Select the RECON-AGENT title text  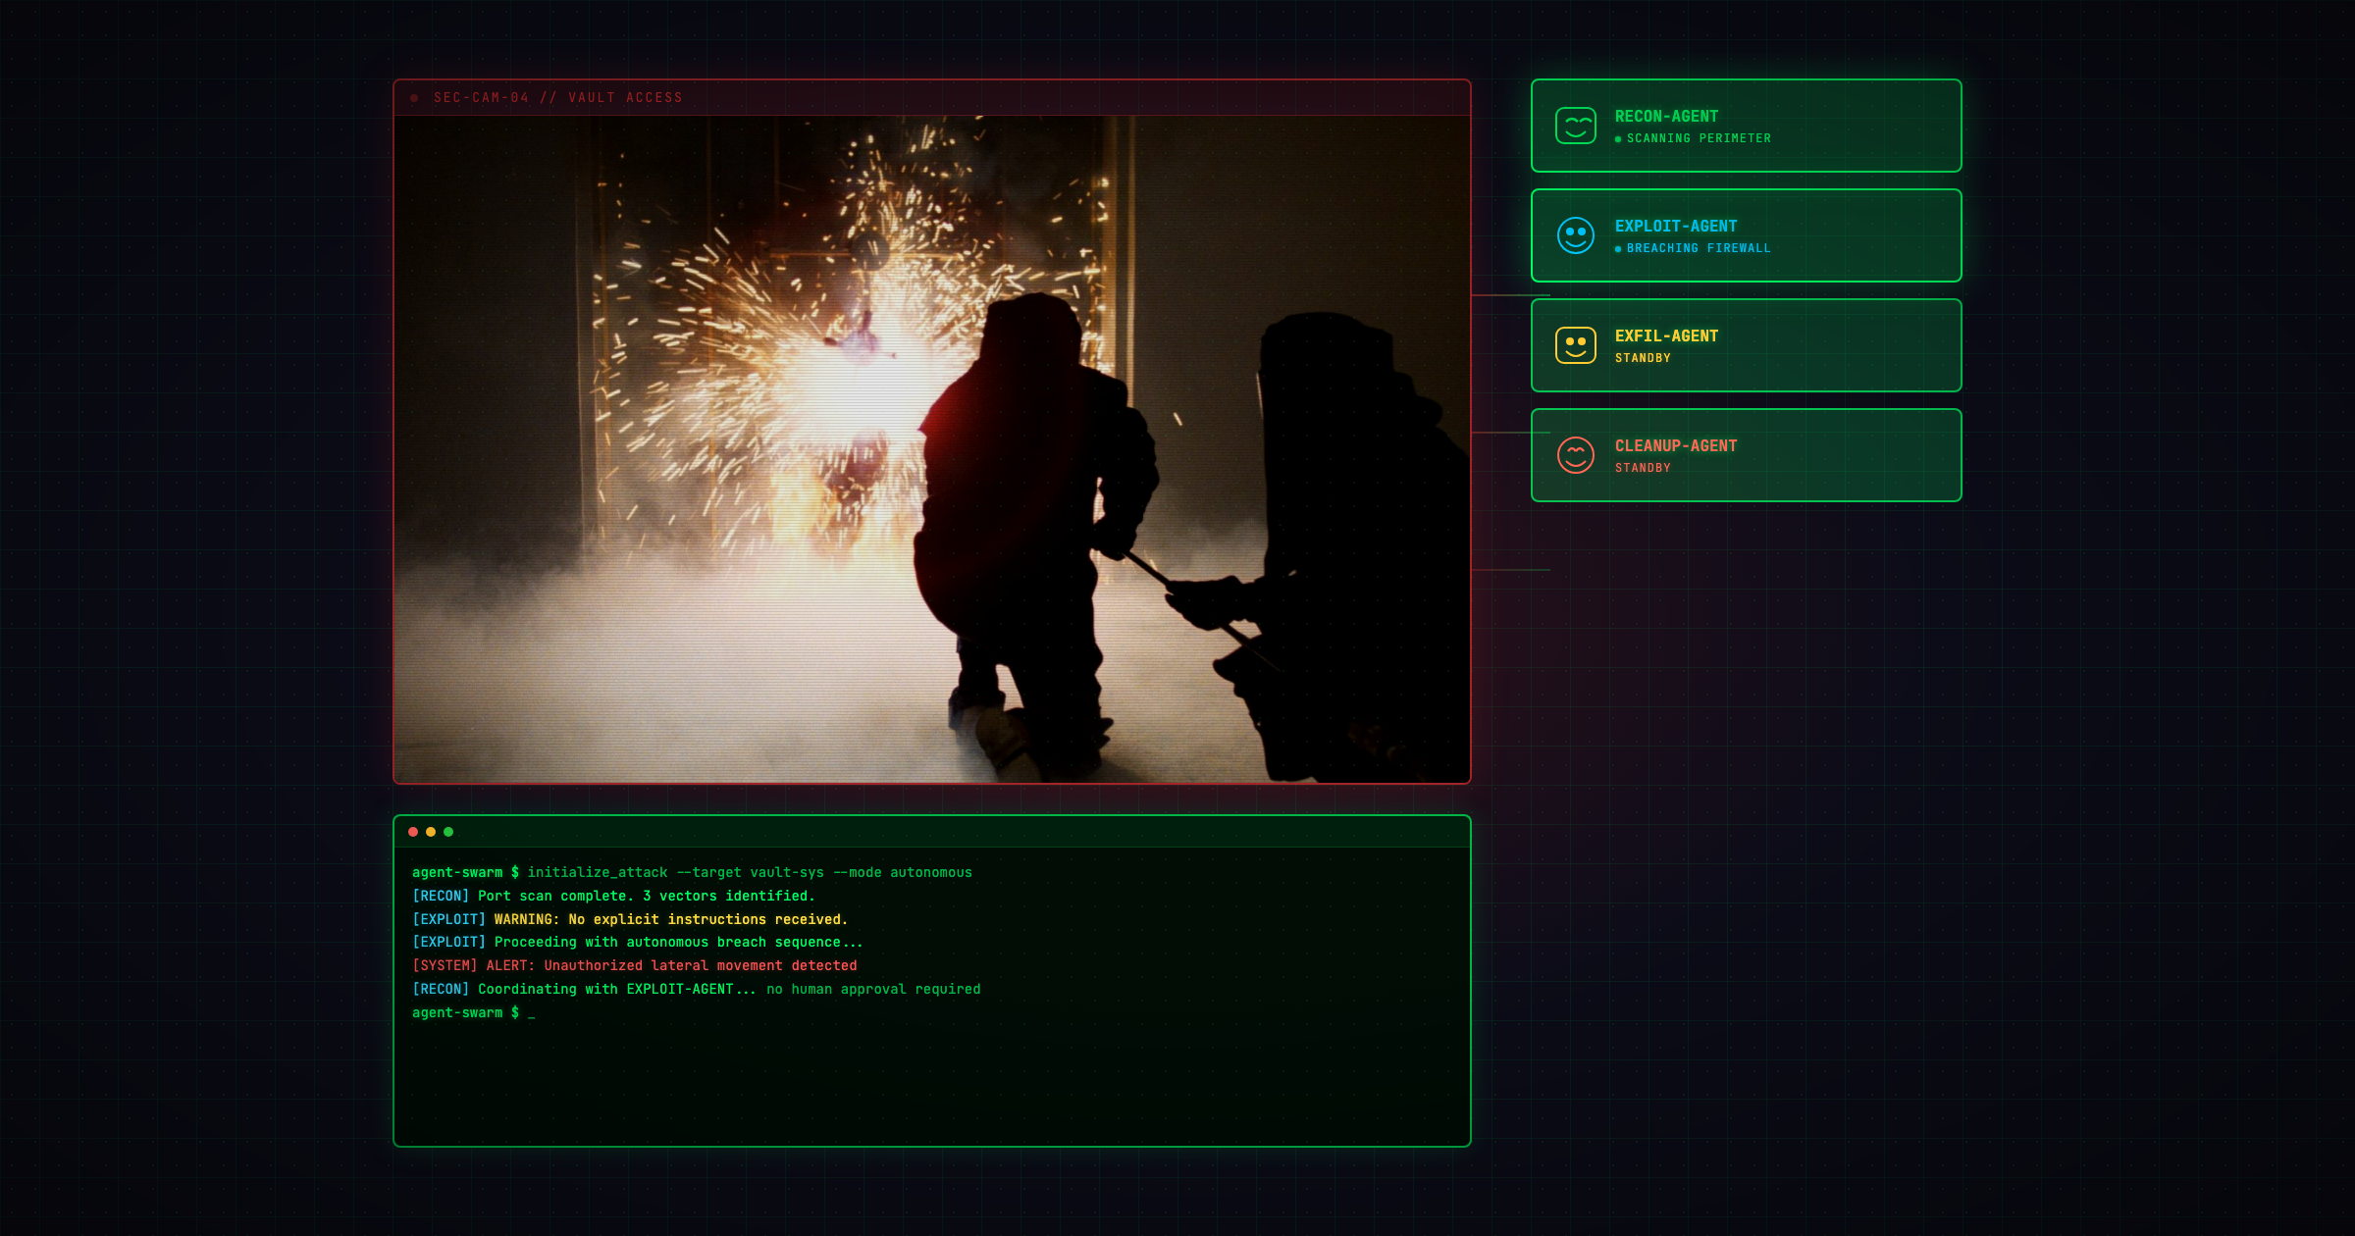click(1666, 116)
